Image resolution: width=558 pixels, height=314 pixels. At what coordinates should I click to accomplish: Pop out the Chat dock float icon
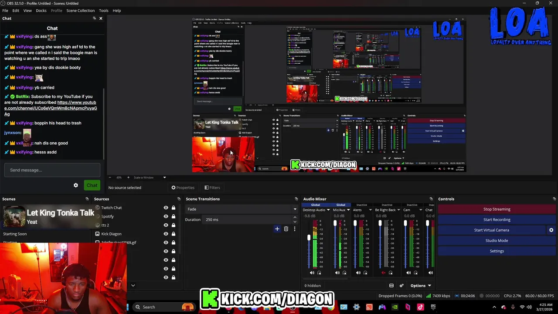pyautogui.click(x=94, y=18)
